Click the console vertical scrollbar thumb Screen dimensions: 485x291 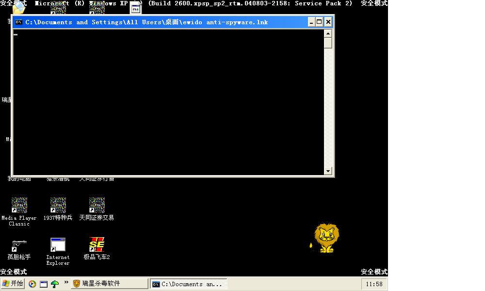[x=328, y=43]
